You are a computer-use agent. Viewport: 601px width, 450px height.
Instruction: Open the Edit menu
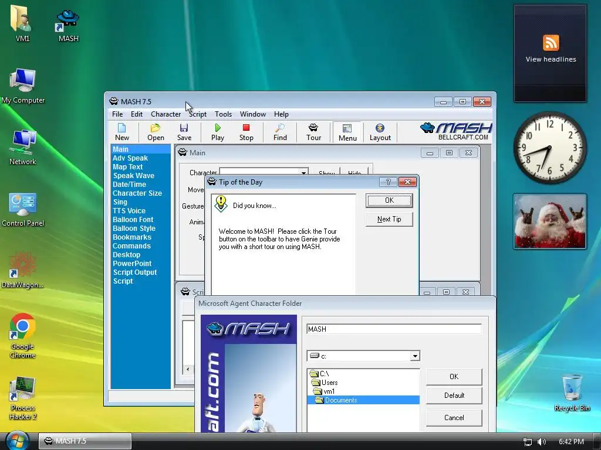(136, 114)
